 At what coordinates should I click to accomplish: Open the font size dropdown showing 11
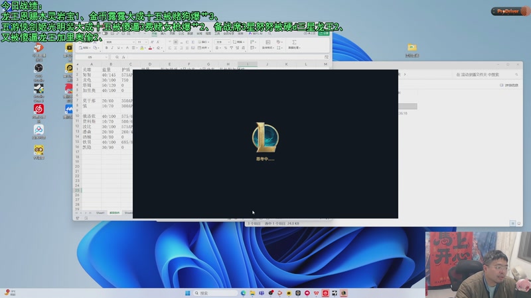click(145, 42)
